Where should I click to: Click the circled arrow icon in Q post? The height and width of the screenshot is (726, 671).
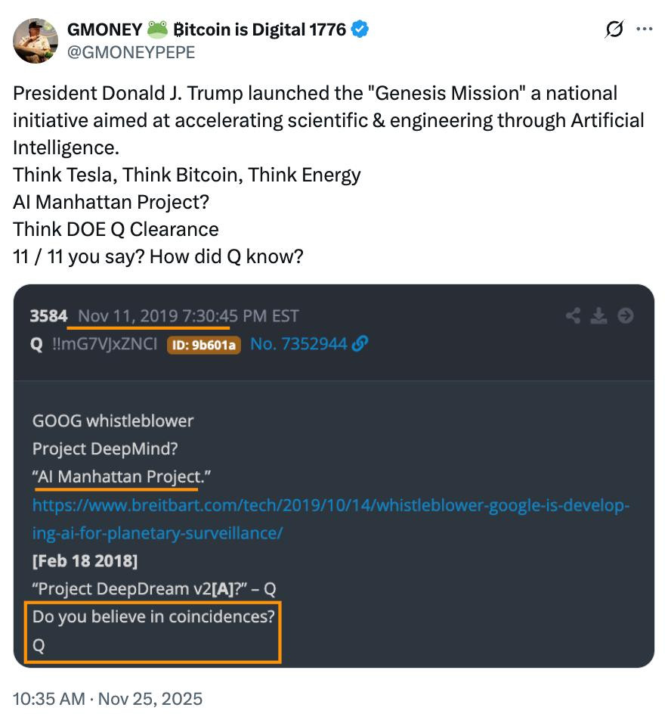point(626,316)
